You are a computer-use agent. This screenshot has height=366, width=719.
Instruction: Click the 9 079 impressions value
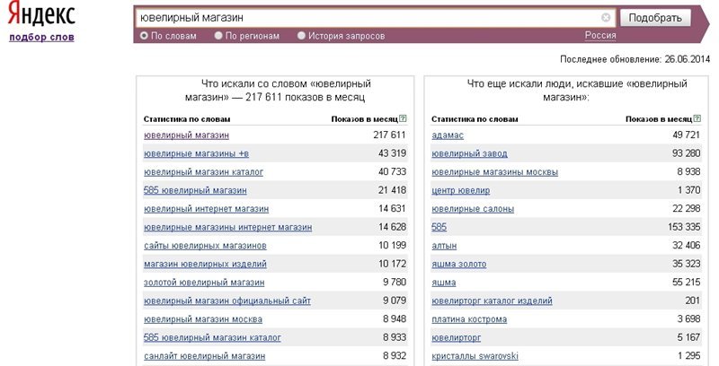point(395,301)
